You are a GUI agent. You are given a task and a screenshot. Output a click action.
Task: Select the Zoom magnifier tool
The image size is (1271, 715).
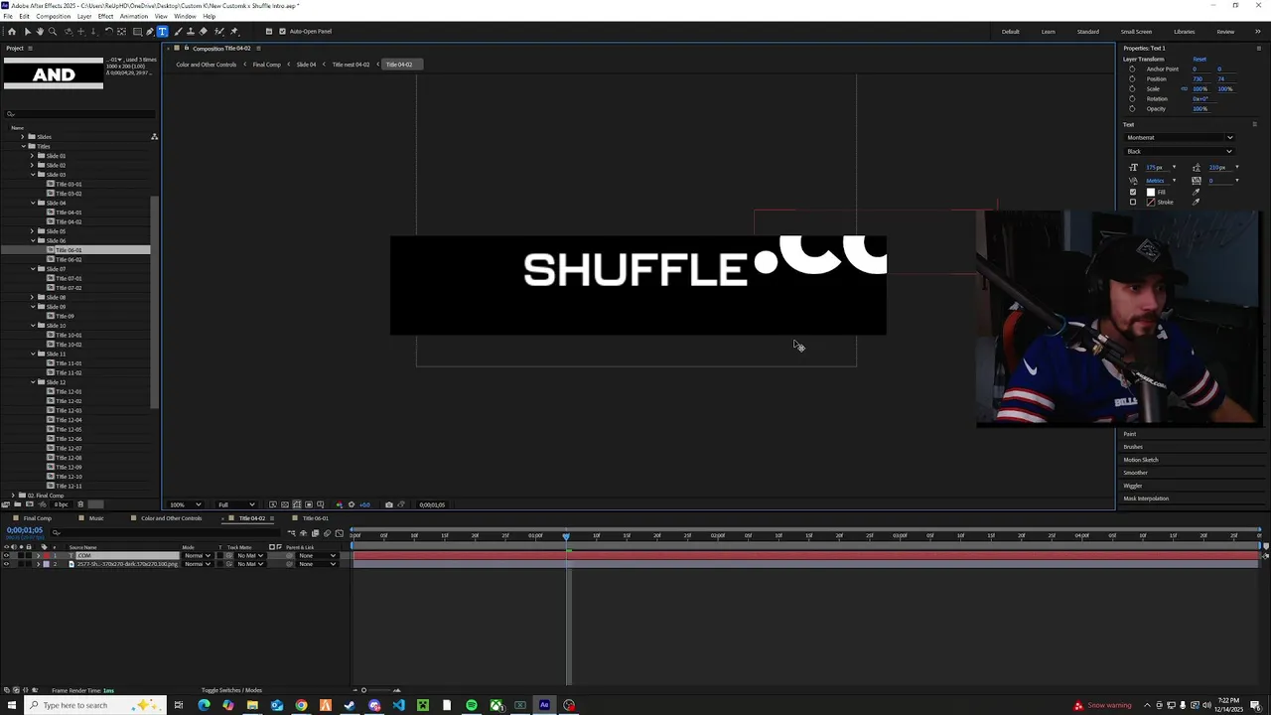pyautogui.click(x=53, y=32)
